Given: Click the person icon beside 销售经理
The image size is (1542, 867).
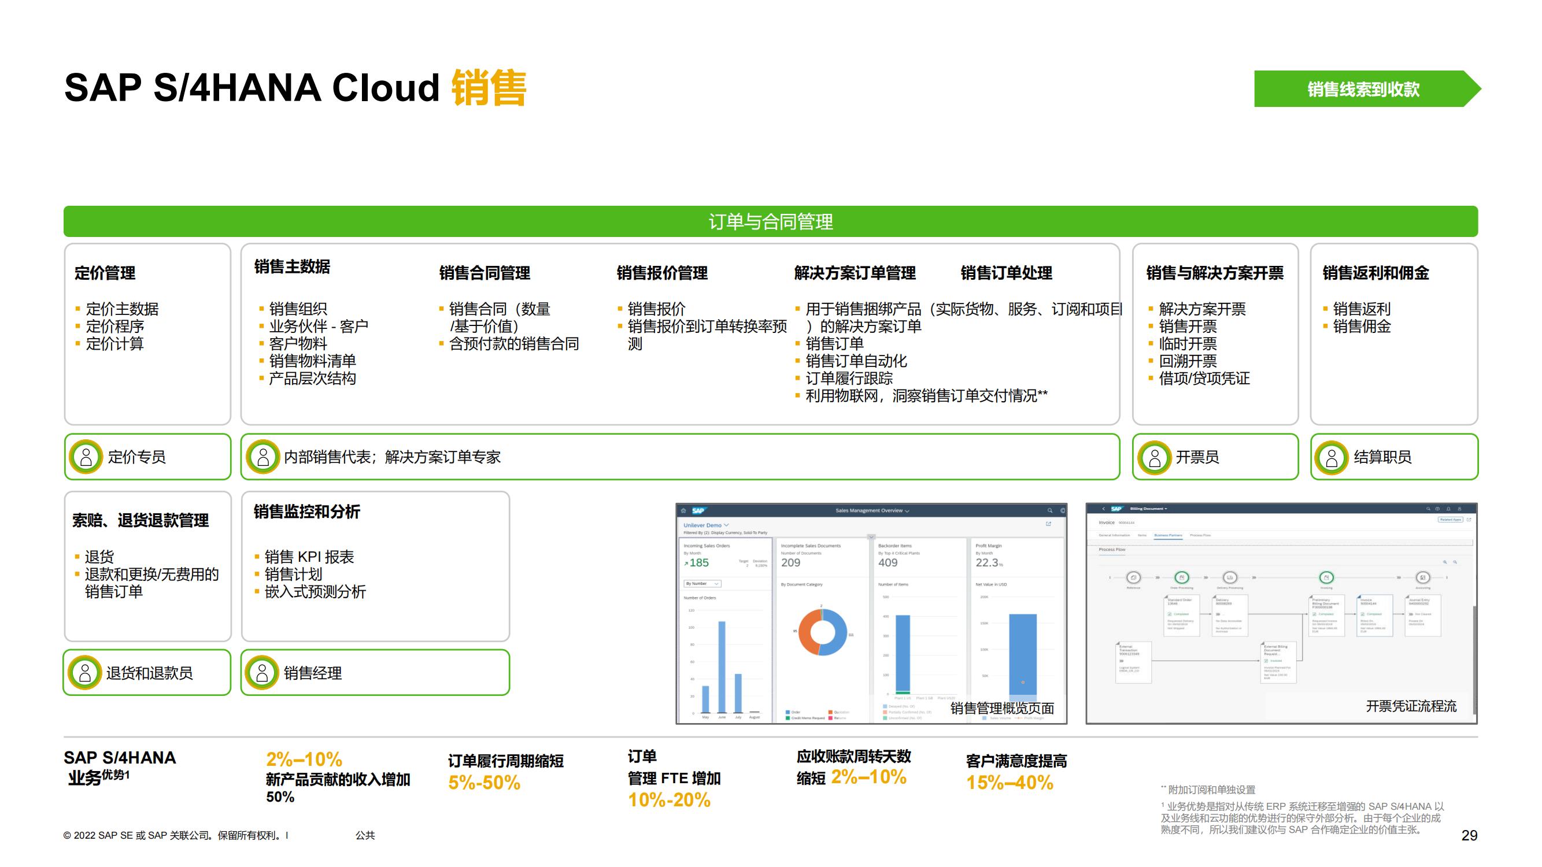Looking at the screenshot, I should pos(262,673).
